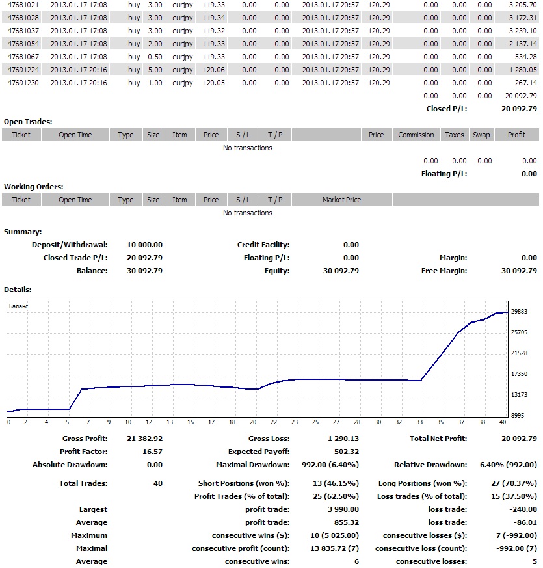Click the Open Trades section heading

point(28,122)
